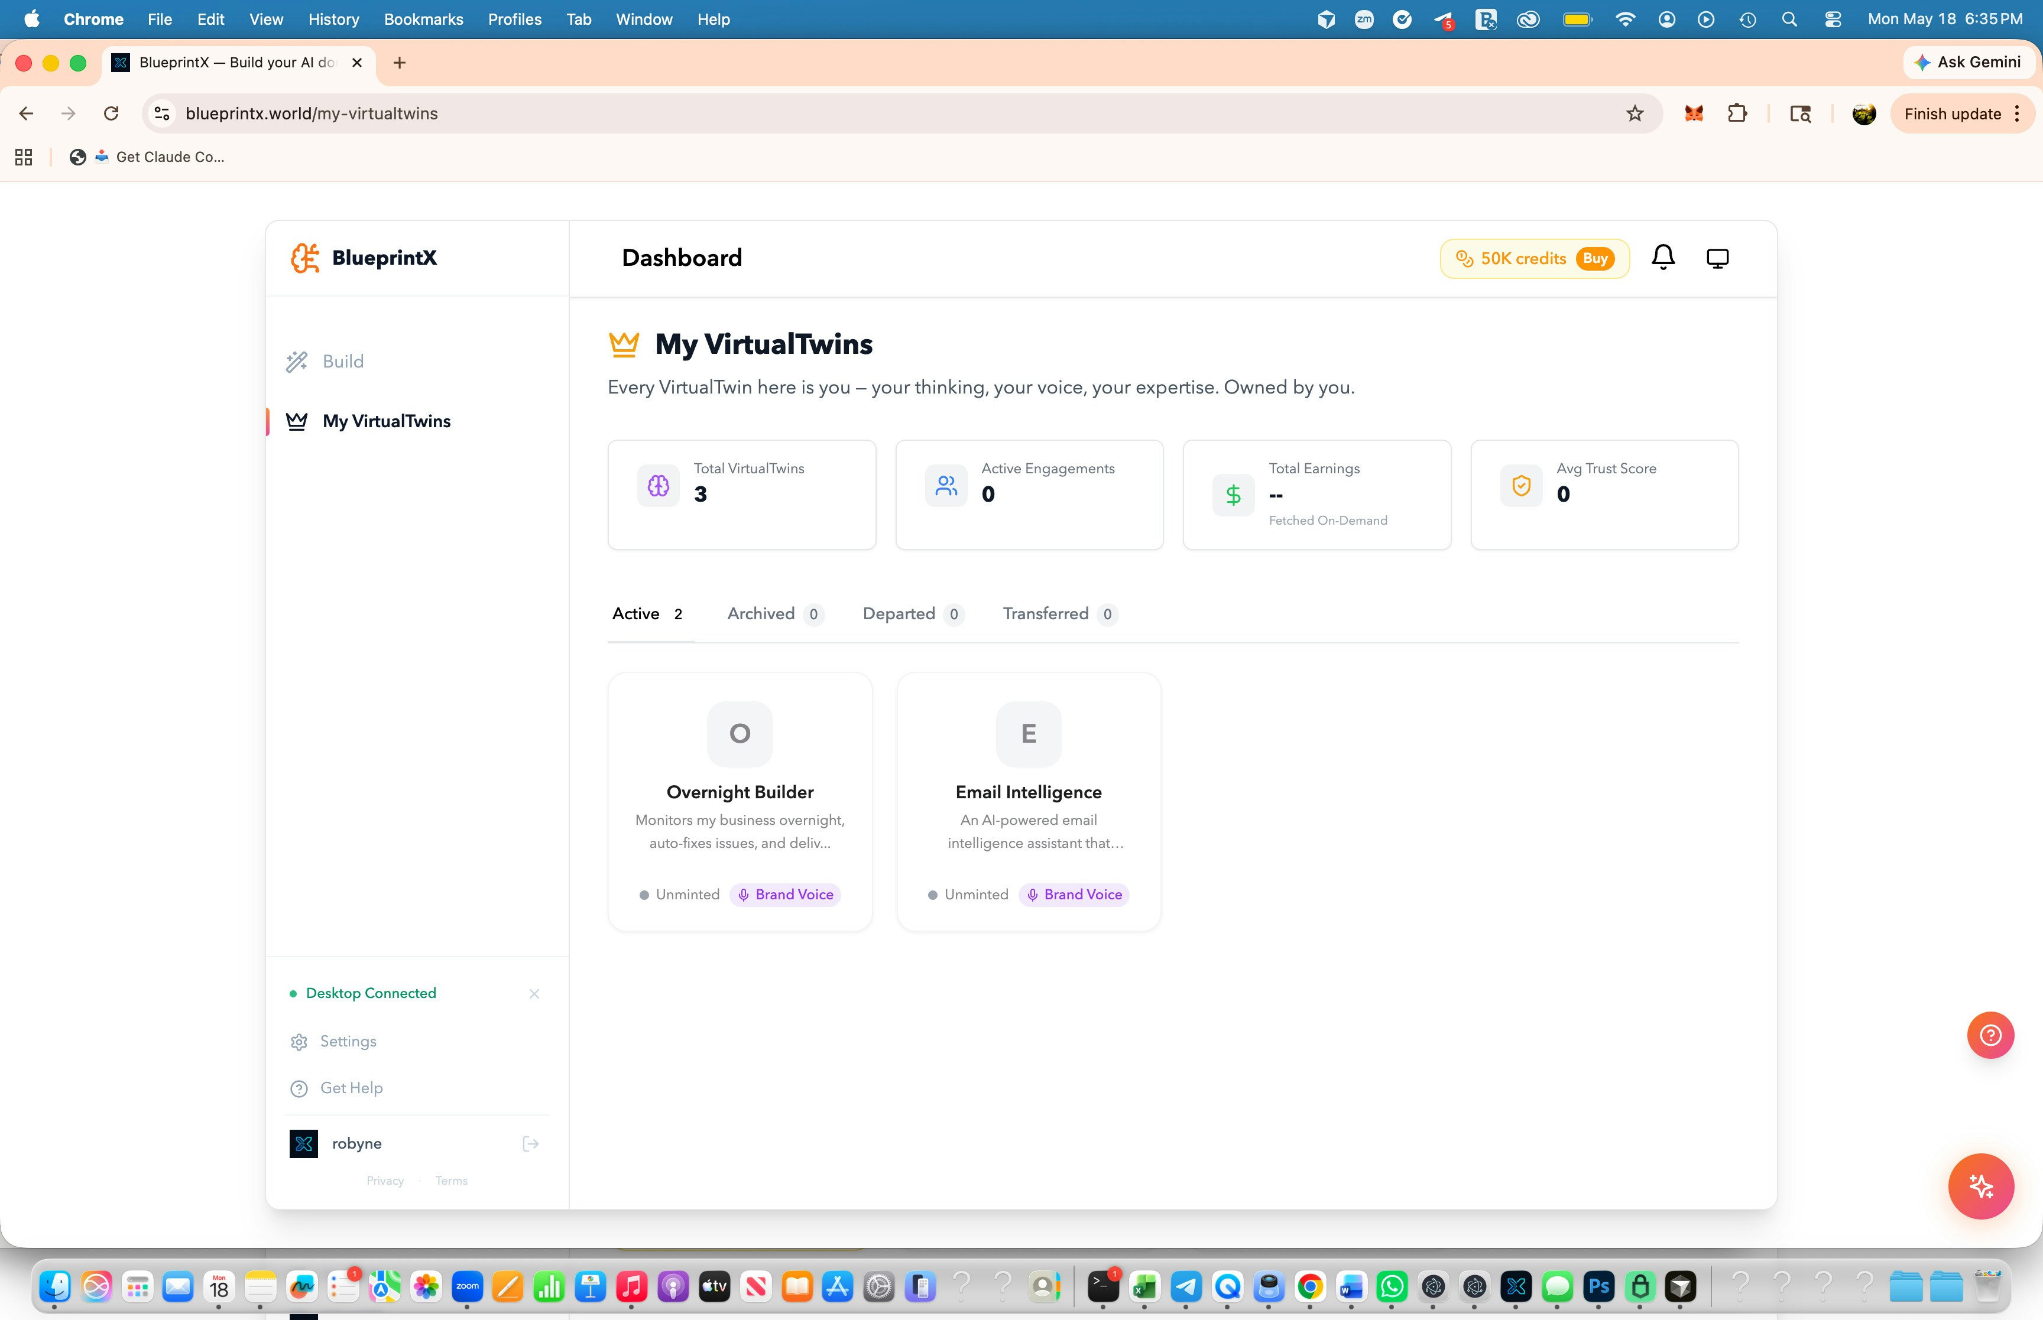Open the MetaMask fox extension
The height and width of the screenshot is (1320, 2043).
pos(1693,114)
